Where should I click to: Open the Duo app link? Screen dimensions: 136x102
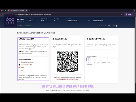pyautogui.click(x=22, y=70)
